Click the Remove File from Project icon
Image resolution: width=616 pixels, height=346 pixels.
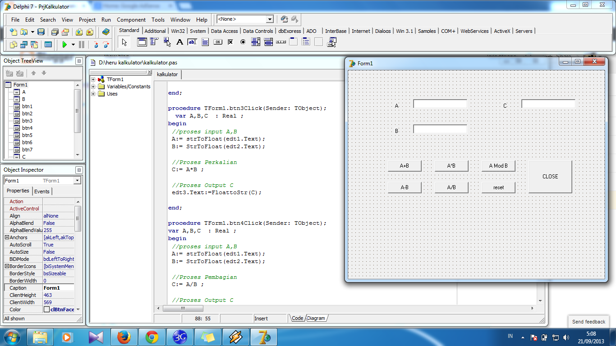[x=90, y=32]
